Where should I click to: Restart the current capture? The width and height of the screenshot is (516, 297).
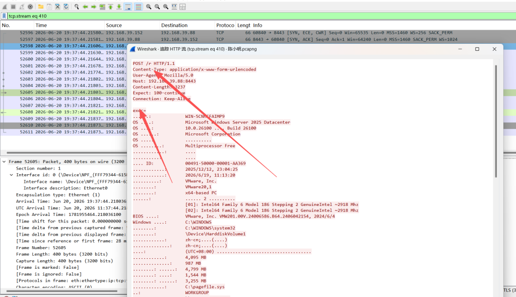22,7
